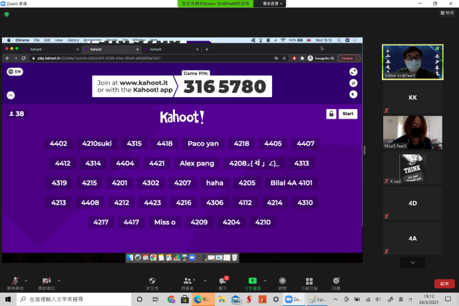The image size is (459, 306).
Task: Open Settings gear on Windows taskbar
Action: coord(276,299)
